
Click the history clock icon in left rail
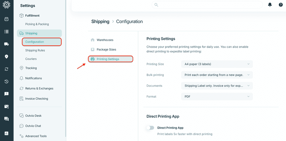(x=7, y=82)
